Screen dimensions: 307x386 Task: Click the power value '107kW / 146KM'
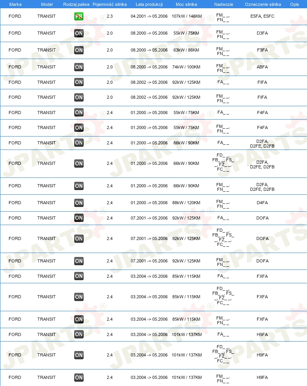pyautogui.click(x=186, y=16)
